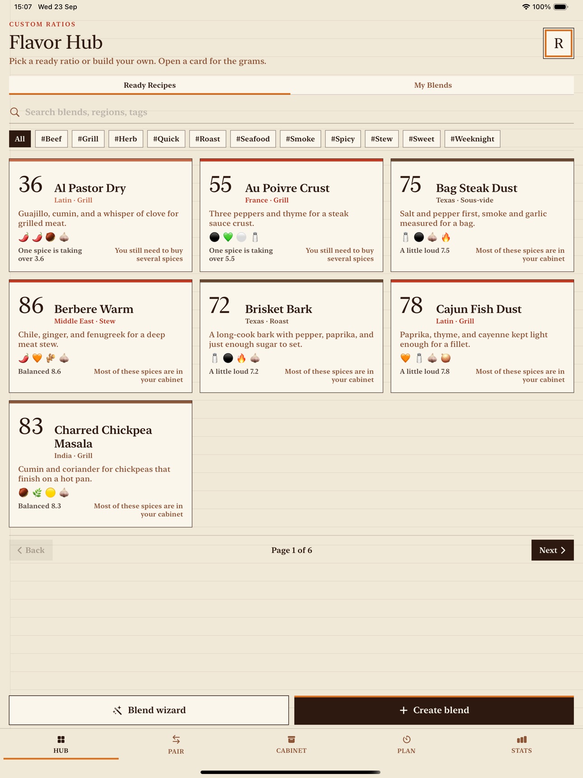The width and height of the screenshot is (583, 778).
Task: Tap the ginger icon in Berbere Warm
Action: pos(51,358)
